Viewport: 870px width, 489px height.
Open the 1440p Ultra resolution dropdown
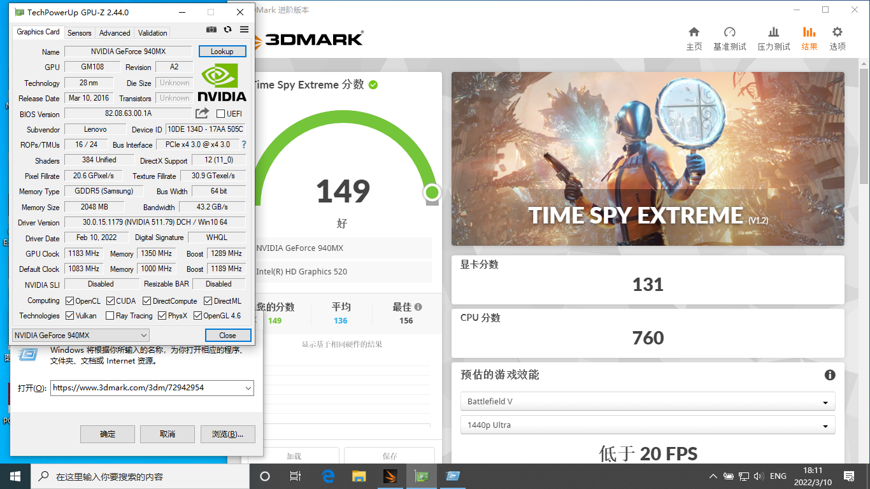point(648,425)
